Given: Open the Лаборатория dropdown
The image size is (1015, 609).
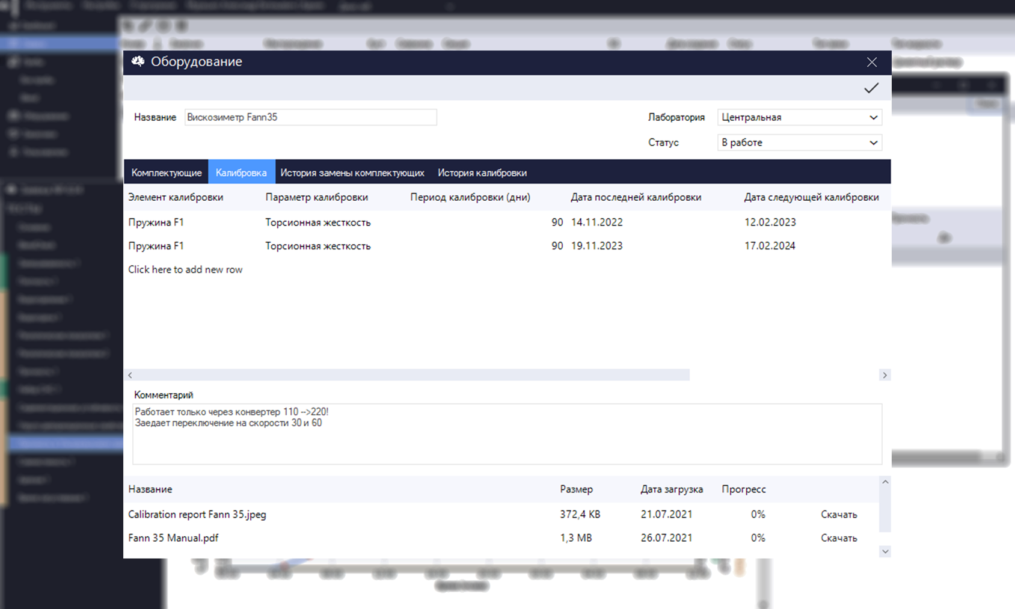Looking at the screenshot, I should (x=800, y=117).
